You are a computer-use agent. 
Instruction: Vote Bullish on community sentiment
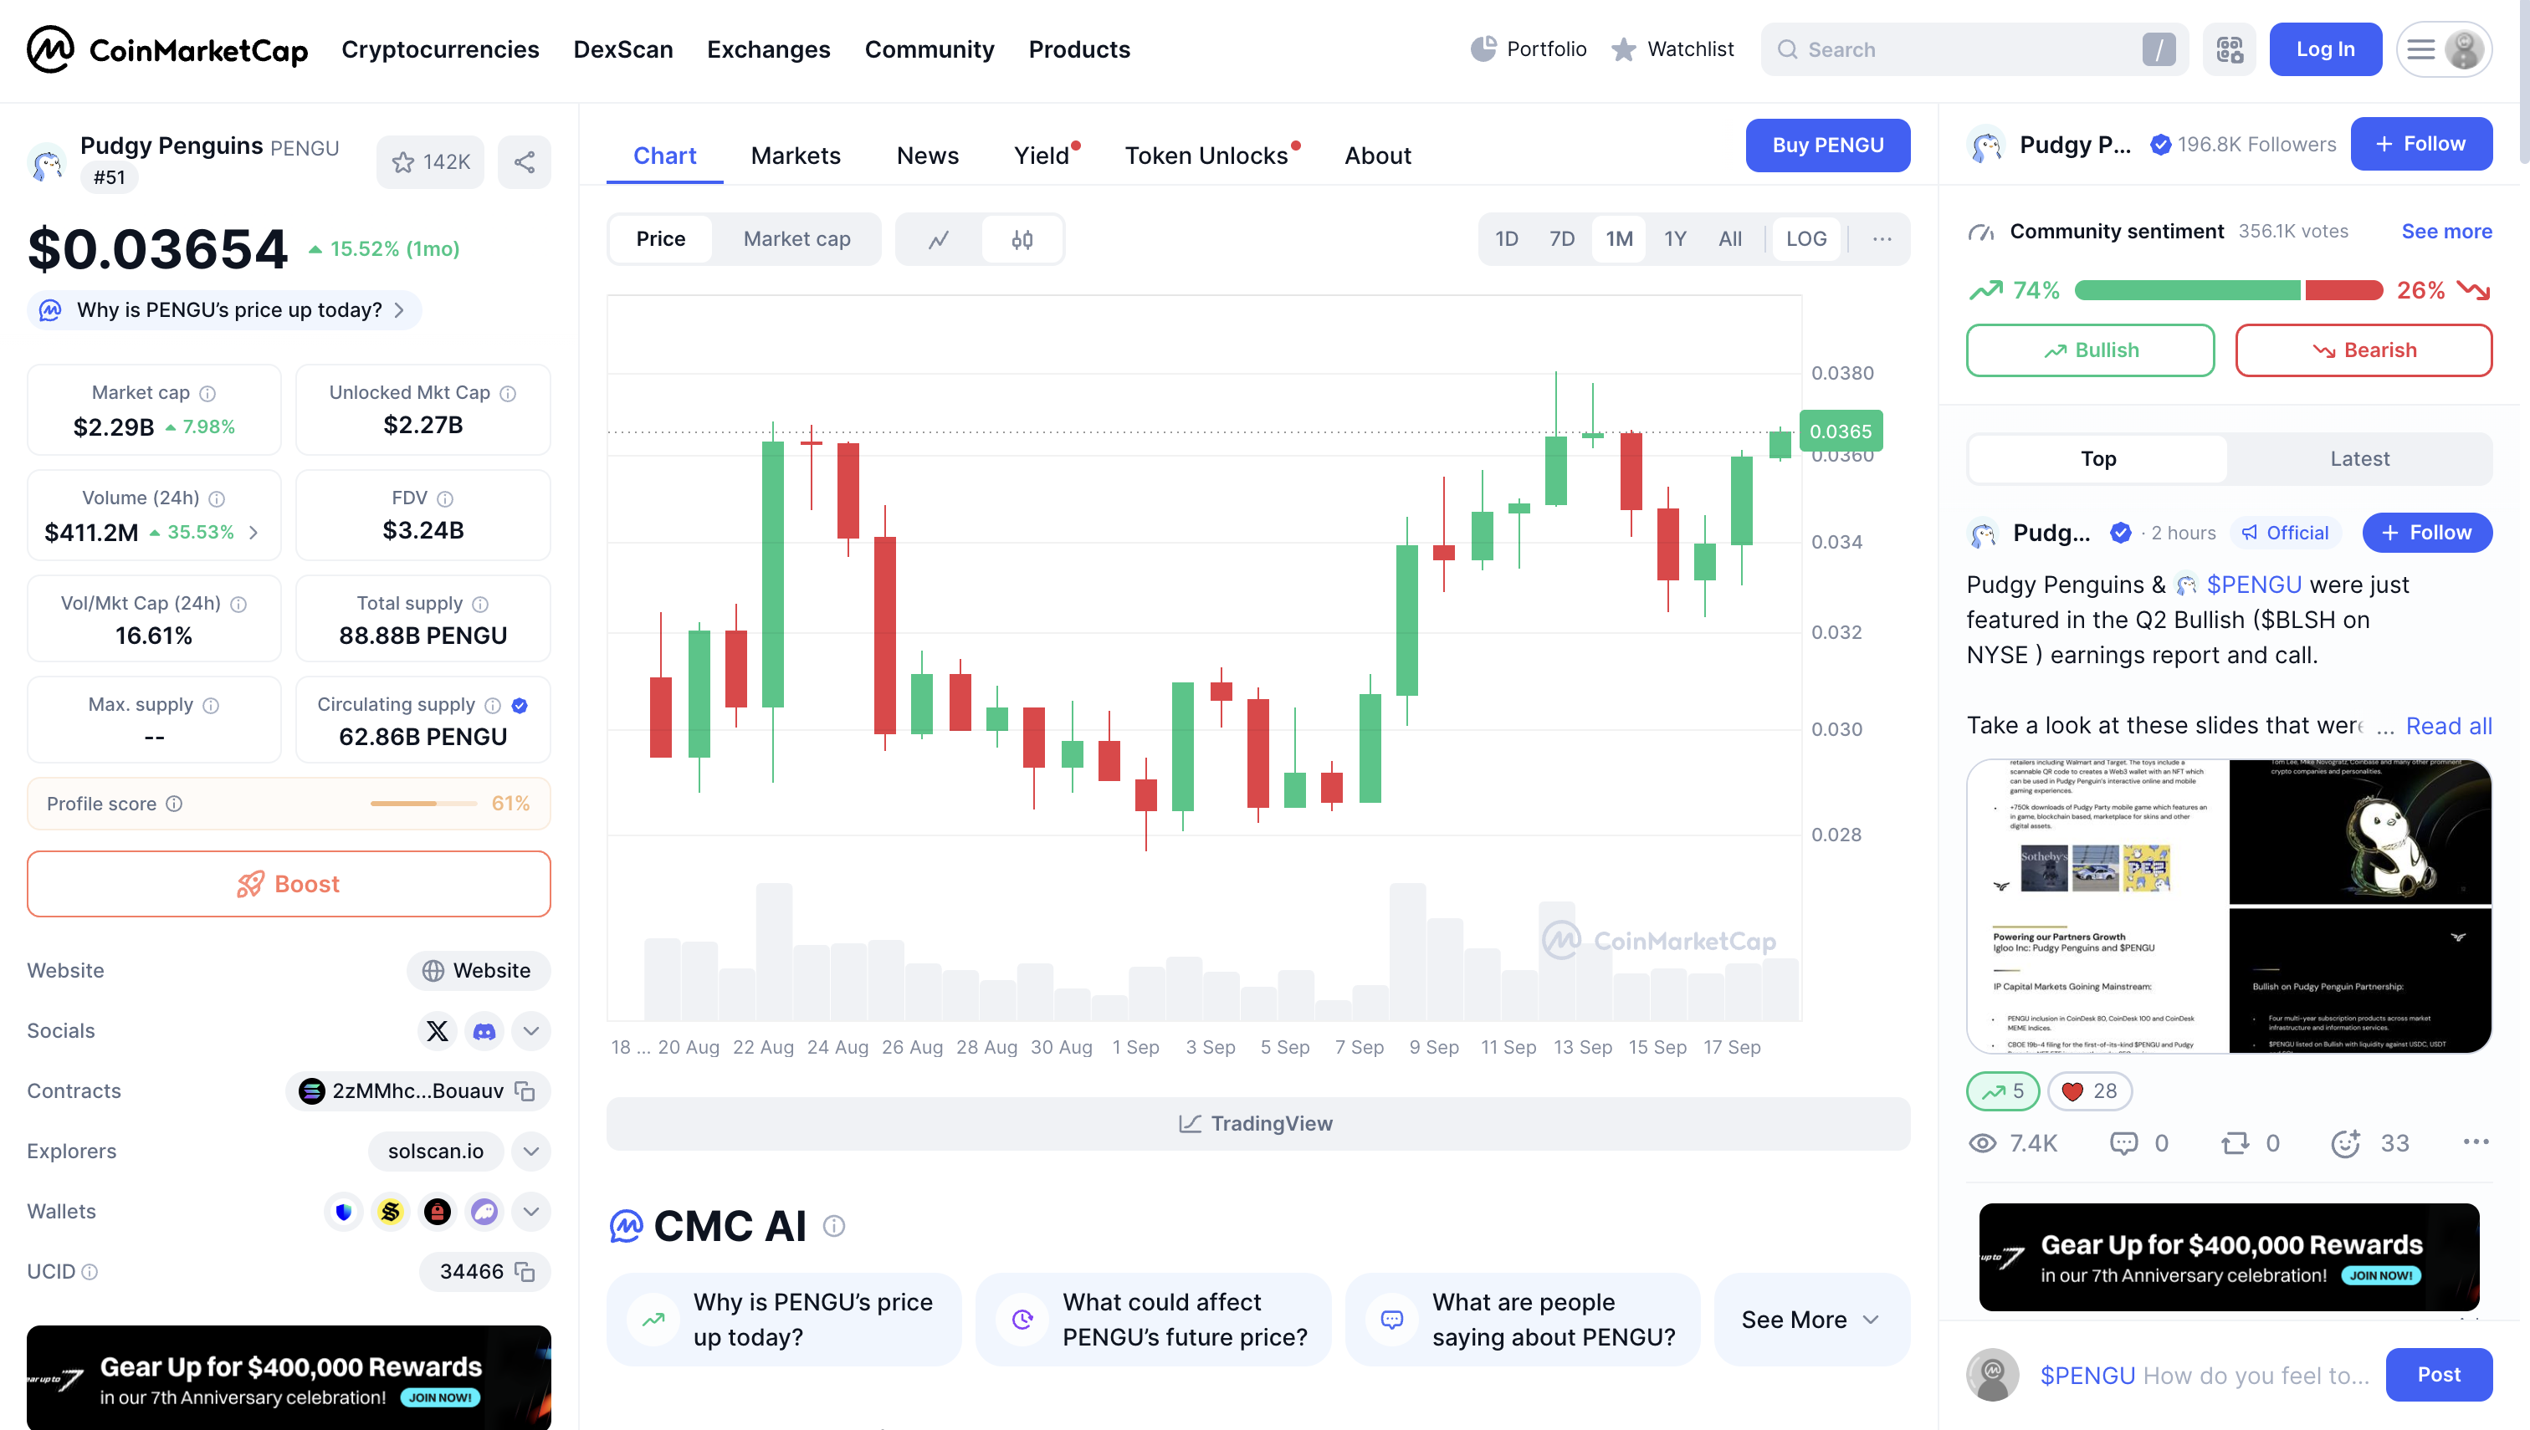[2090, 350]
